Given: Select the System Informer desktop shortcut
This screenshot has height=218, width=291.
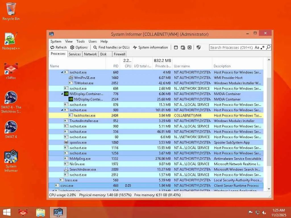Looking at the screenshot, I should click(11, 161).
